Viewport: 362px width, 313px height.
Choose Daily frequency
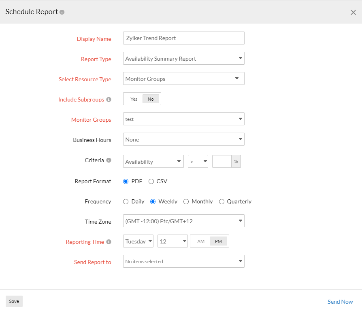point(126,201)
